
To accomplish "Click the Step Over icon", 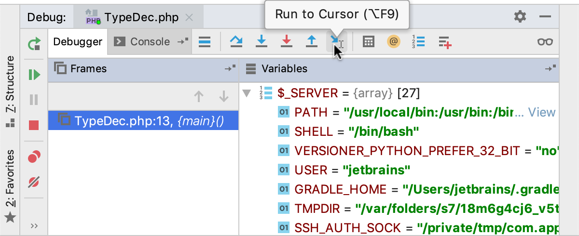I will [x=236, y=42].
